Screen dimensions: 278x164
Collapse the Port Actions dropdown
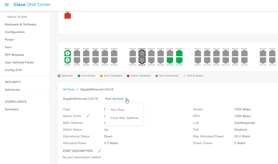[116, 99]
